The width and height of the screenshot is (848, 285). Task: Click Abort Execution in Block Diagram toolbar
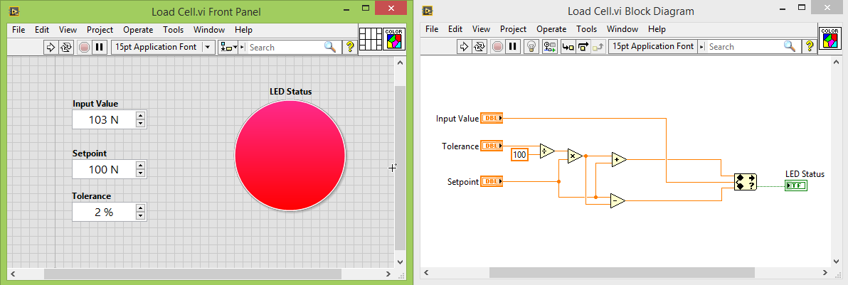pos(497,46)
